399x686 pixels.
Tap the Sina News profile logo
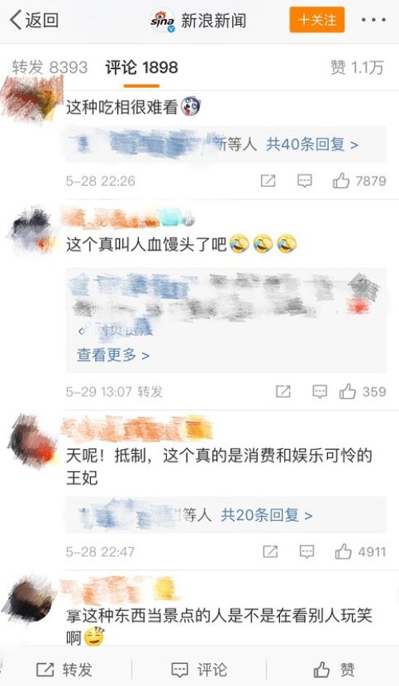tap(163, 20)
